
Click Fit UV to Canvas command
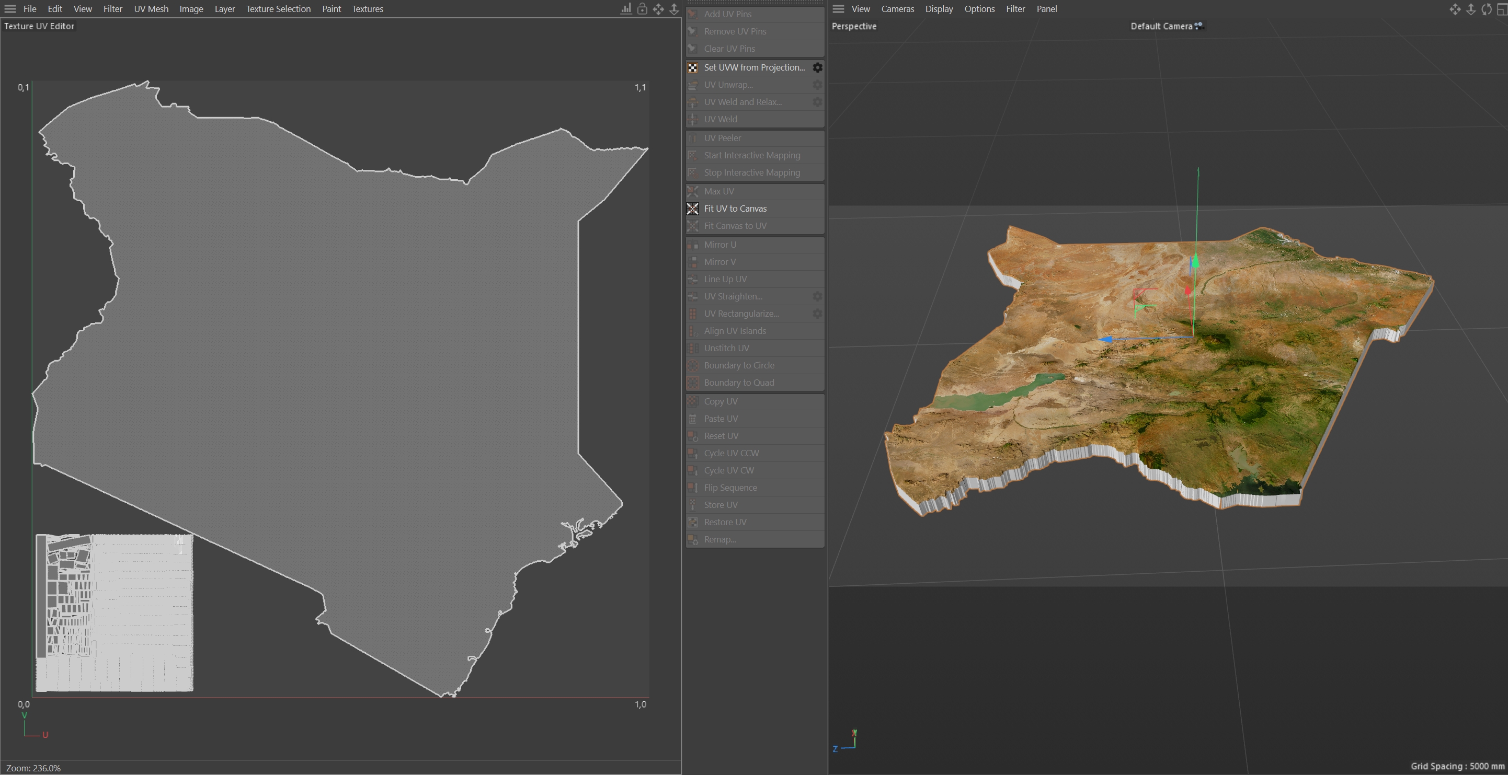pos(735,209)
